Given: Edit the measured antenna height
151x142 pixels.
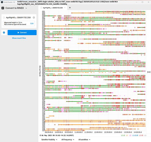Looking at the screenshot, I should pos(32,23).
